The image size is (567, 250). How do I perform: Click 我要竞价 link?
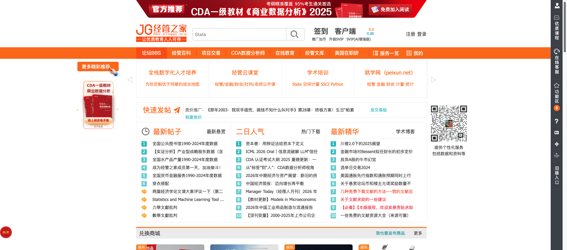(x=193, y=117)
